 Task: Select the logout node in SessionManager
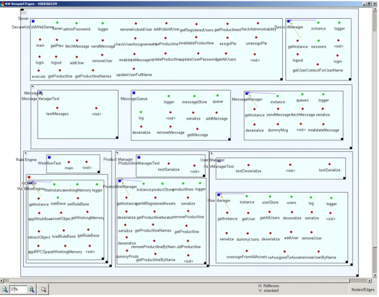click(x=297, y=54)
